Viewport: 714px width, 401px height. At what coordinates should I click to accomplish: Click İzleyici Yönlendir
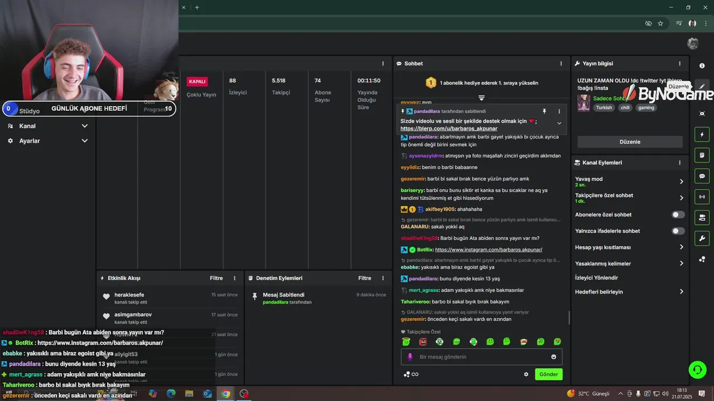[x=596, y=277]
